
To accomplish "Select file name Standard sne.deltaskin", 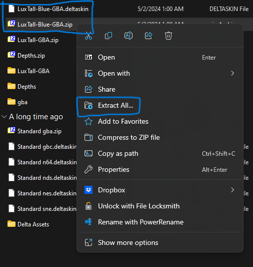I will click(x=47, y=208).
